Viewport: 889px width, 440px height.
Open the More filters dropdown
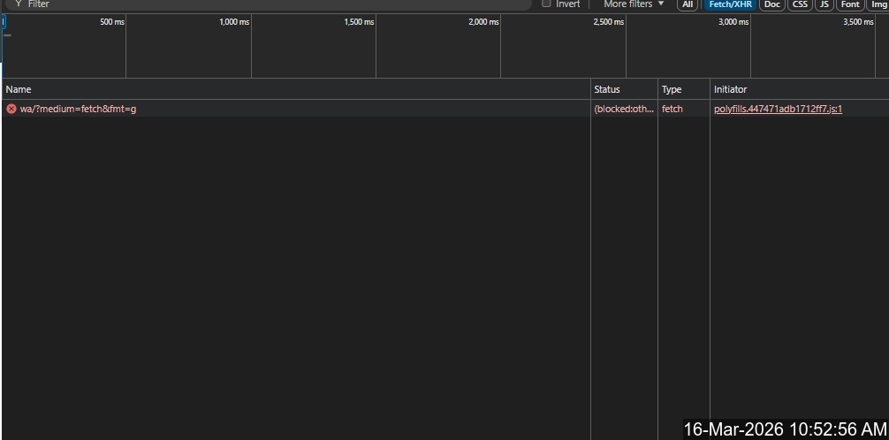[x=633, y=4]
